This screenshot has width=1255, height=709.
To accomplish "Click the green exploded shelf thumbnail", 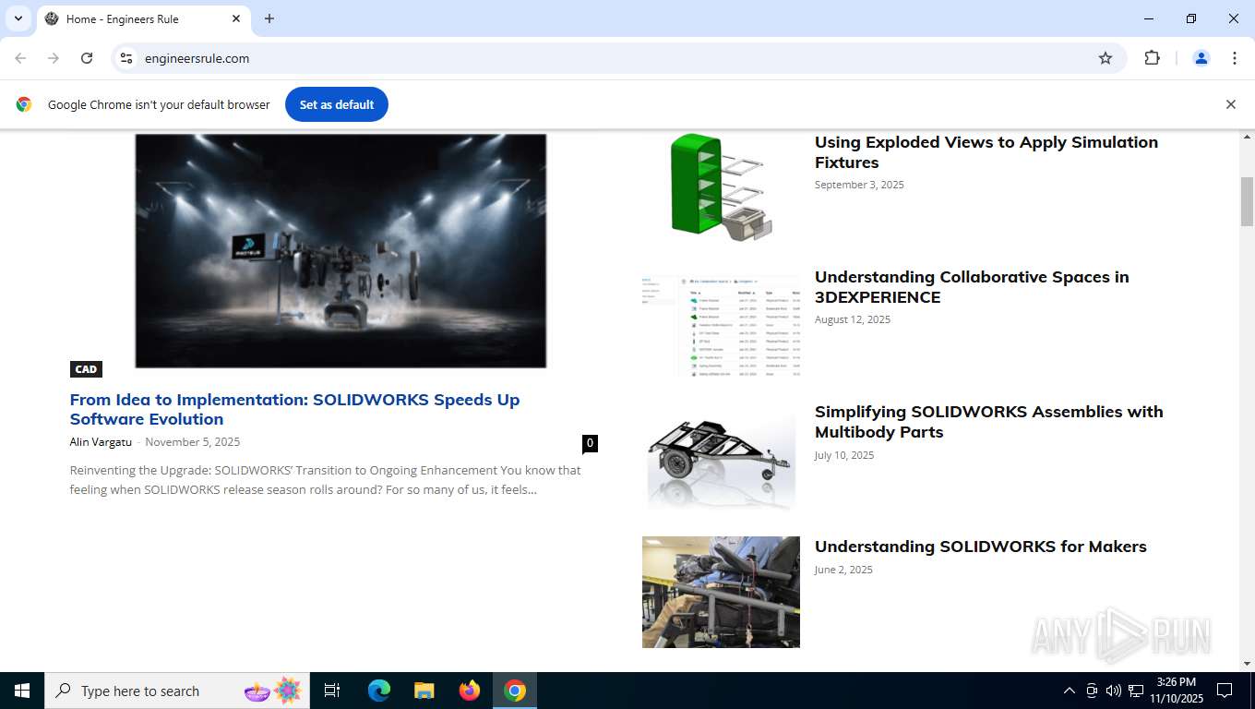I will click(x=721, y=187).
